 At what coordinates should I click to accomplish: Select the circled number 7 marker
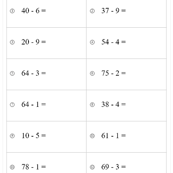pyautogui.click(x=12, y=105)
